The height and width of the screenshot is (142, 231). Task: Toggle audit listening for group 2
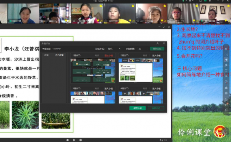click(x=145, y=56)
